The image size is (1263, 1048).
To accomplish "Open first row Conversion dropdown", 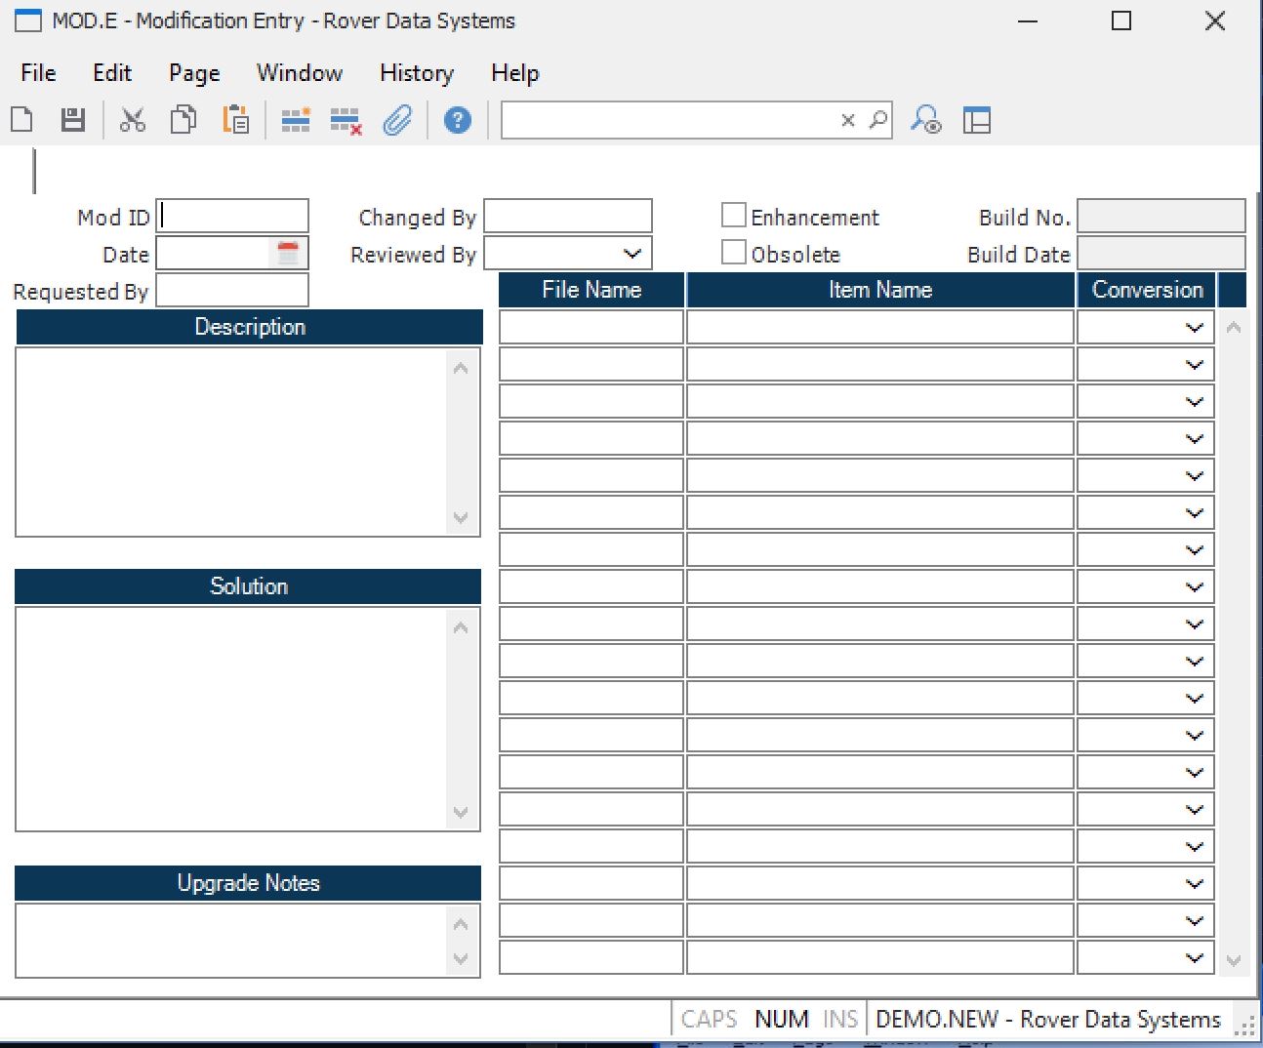I will [x=1194, y=328].
